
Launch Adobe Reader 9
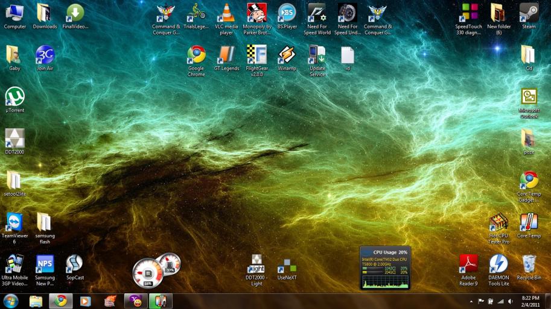468,265
